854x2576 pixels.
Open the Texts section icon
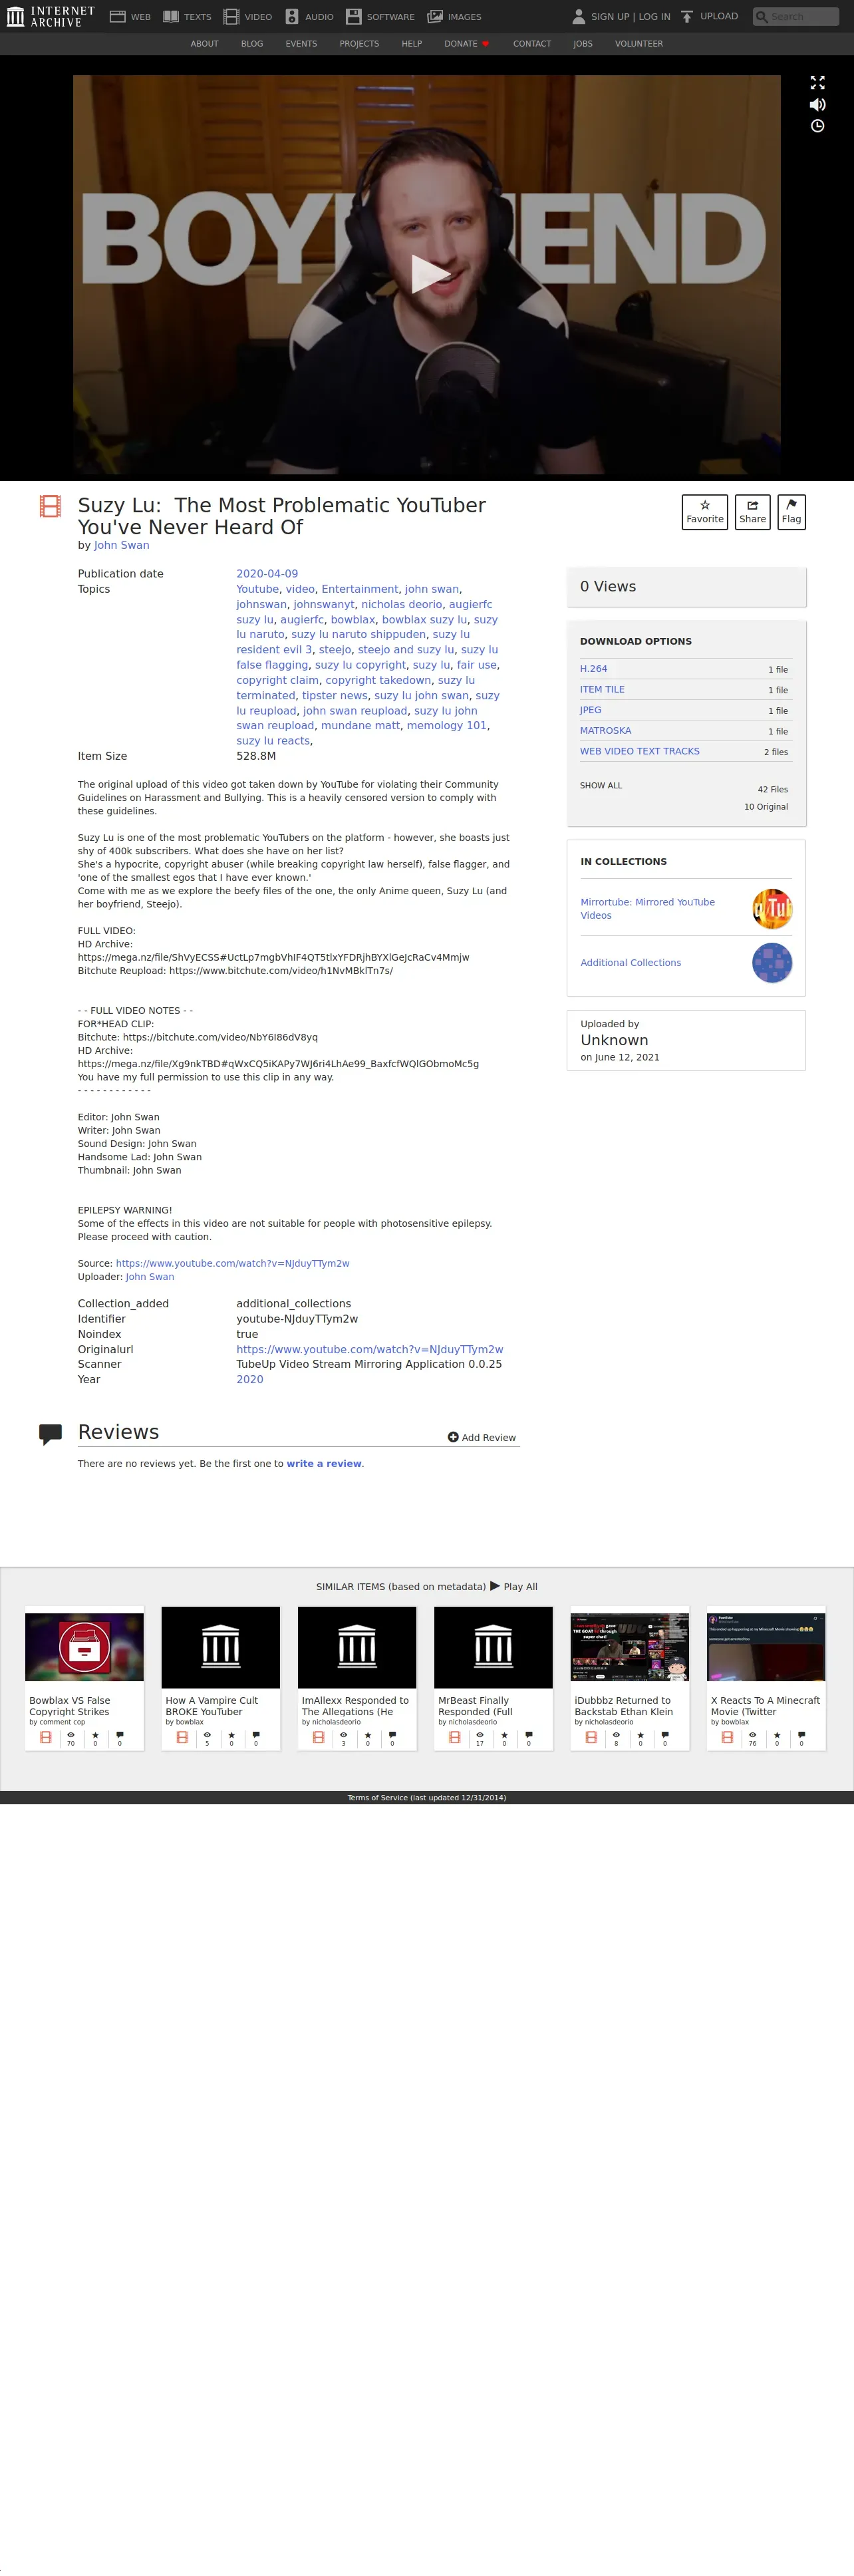coord(171,17)
